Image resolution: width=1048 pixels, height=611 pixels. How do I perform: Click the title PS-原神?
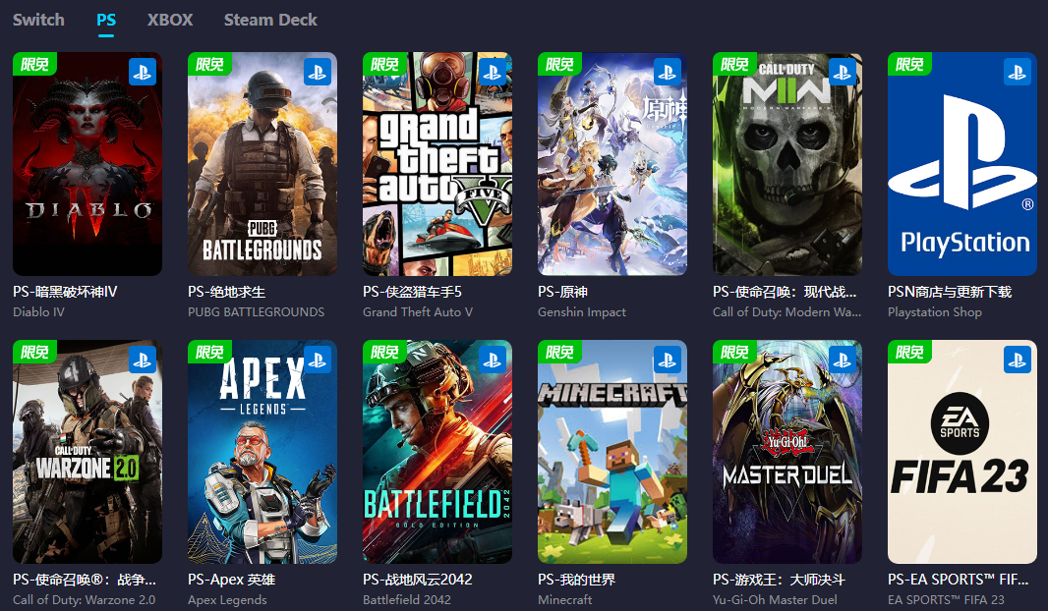point(562,292)
